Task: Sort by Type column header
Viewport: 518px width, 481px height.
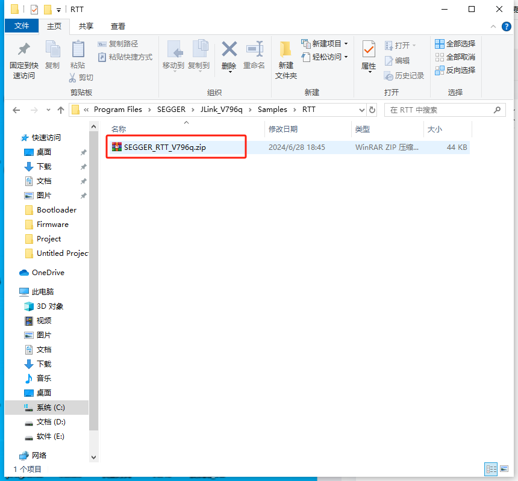Action: pyautogui.click(x=387, y=129)
